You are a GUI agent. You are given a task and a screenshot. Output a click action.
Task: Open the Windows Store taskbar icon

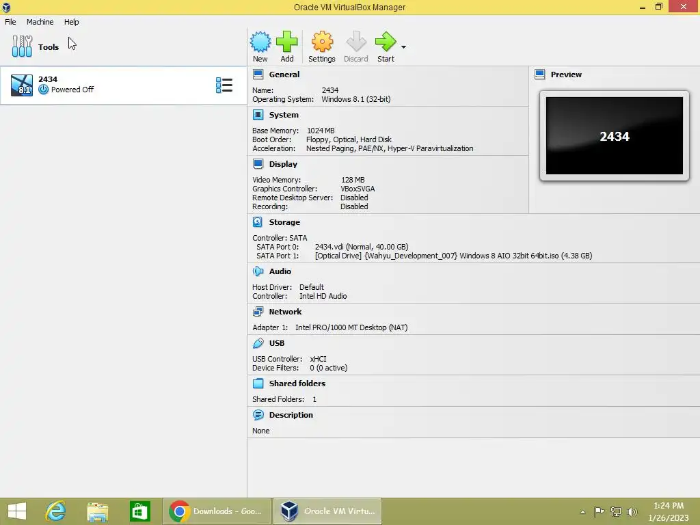tap(139, 511)
